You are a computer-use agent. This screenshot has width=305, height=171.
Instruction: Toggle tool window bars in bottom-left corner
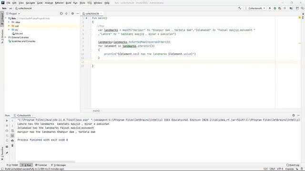pos(2,169)
